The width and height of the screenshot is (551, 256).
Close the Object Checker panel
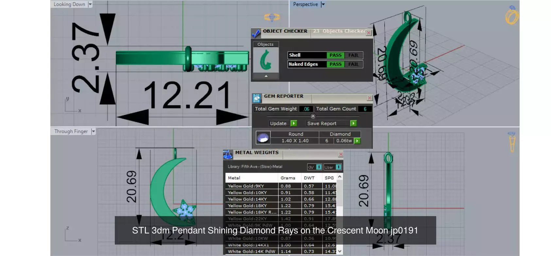pyautogui.click(x=369, y=33)
